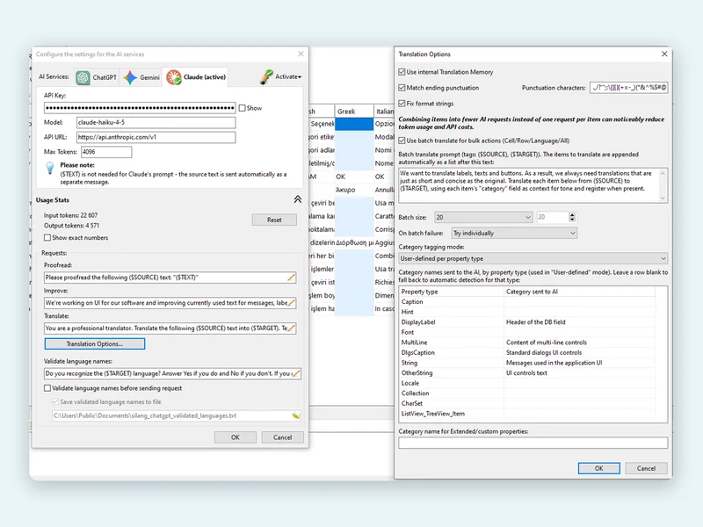This screenshot has width=703, height=527.
Task: Select the Caption property row
Action: pos(527,302)
